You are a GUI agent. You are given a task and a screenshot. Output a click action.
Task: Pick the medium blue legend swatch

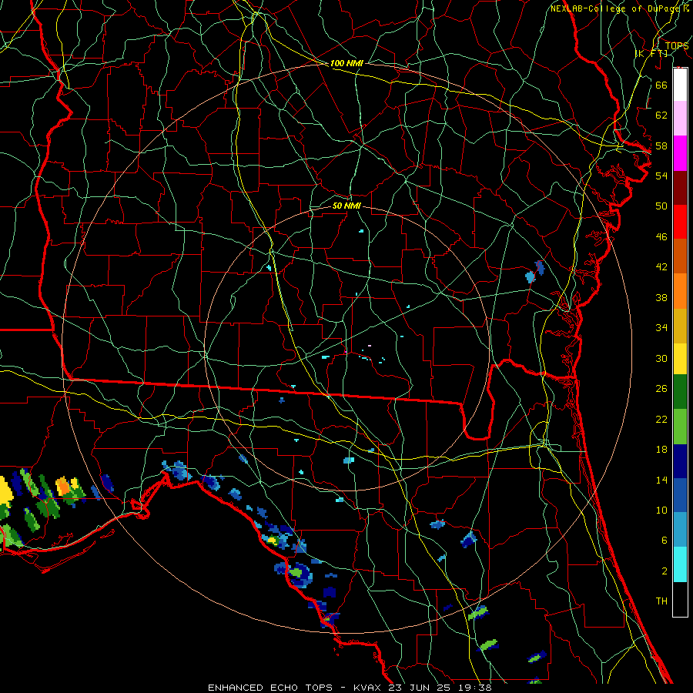680,495
